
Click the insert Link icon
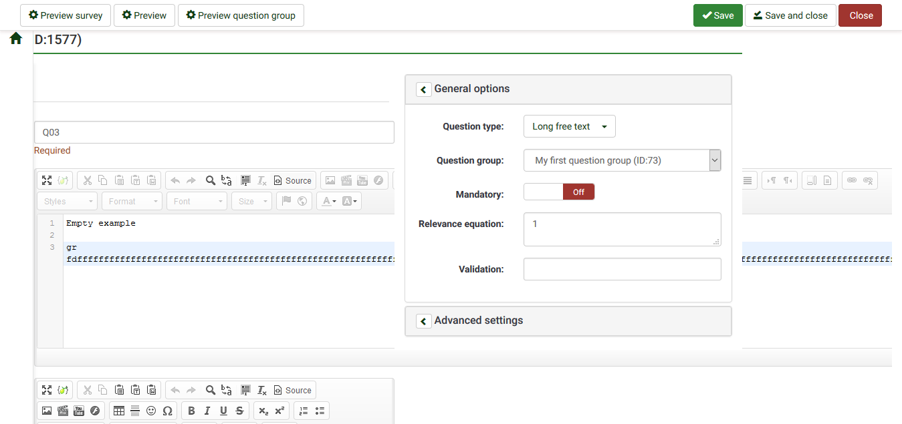click(x=852, y=180)
